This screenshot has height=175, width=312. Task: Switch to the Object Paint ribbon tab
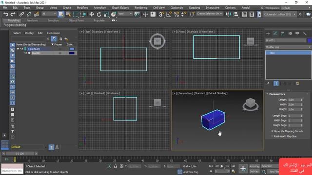coord(76,20)
